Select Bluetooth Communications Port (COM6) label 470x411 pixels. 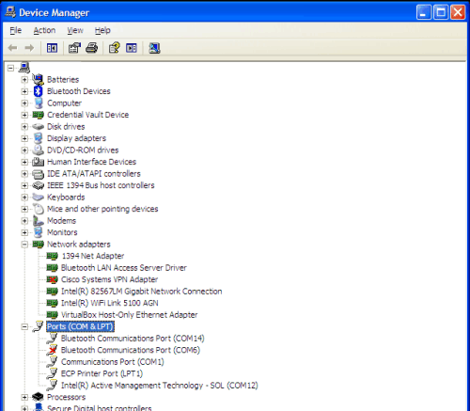click(x=131, y=350)
